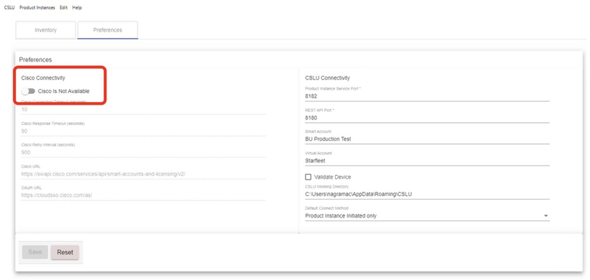Click the Virtual Account field showing Starfleet
The width and height of the screenshot is (590, 280).
tap(427, 161)
